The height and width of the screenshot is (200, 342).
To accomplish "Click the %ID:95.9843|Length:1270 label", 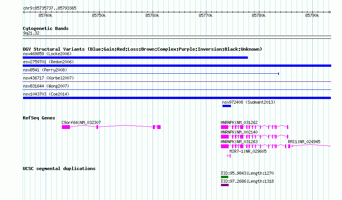I will coord(247,173).
